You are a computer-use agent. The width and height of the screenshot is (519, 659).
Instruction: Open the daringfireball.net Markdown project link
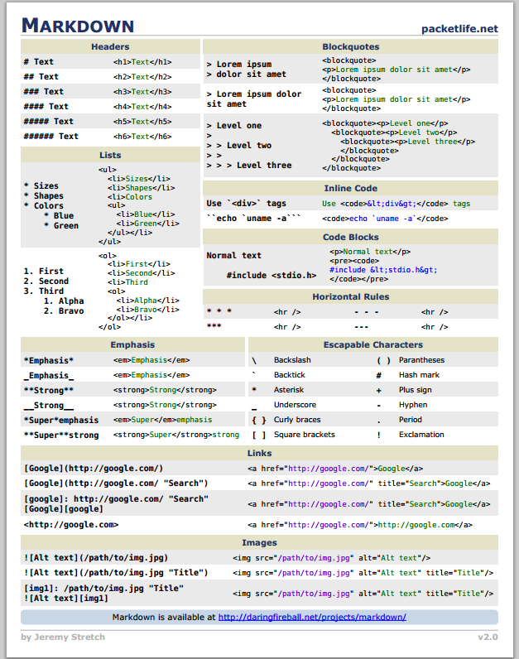pos(312,617)
